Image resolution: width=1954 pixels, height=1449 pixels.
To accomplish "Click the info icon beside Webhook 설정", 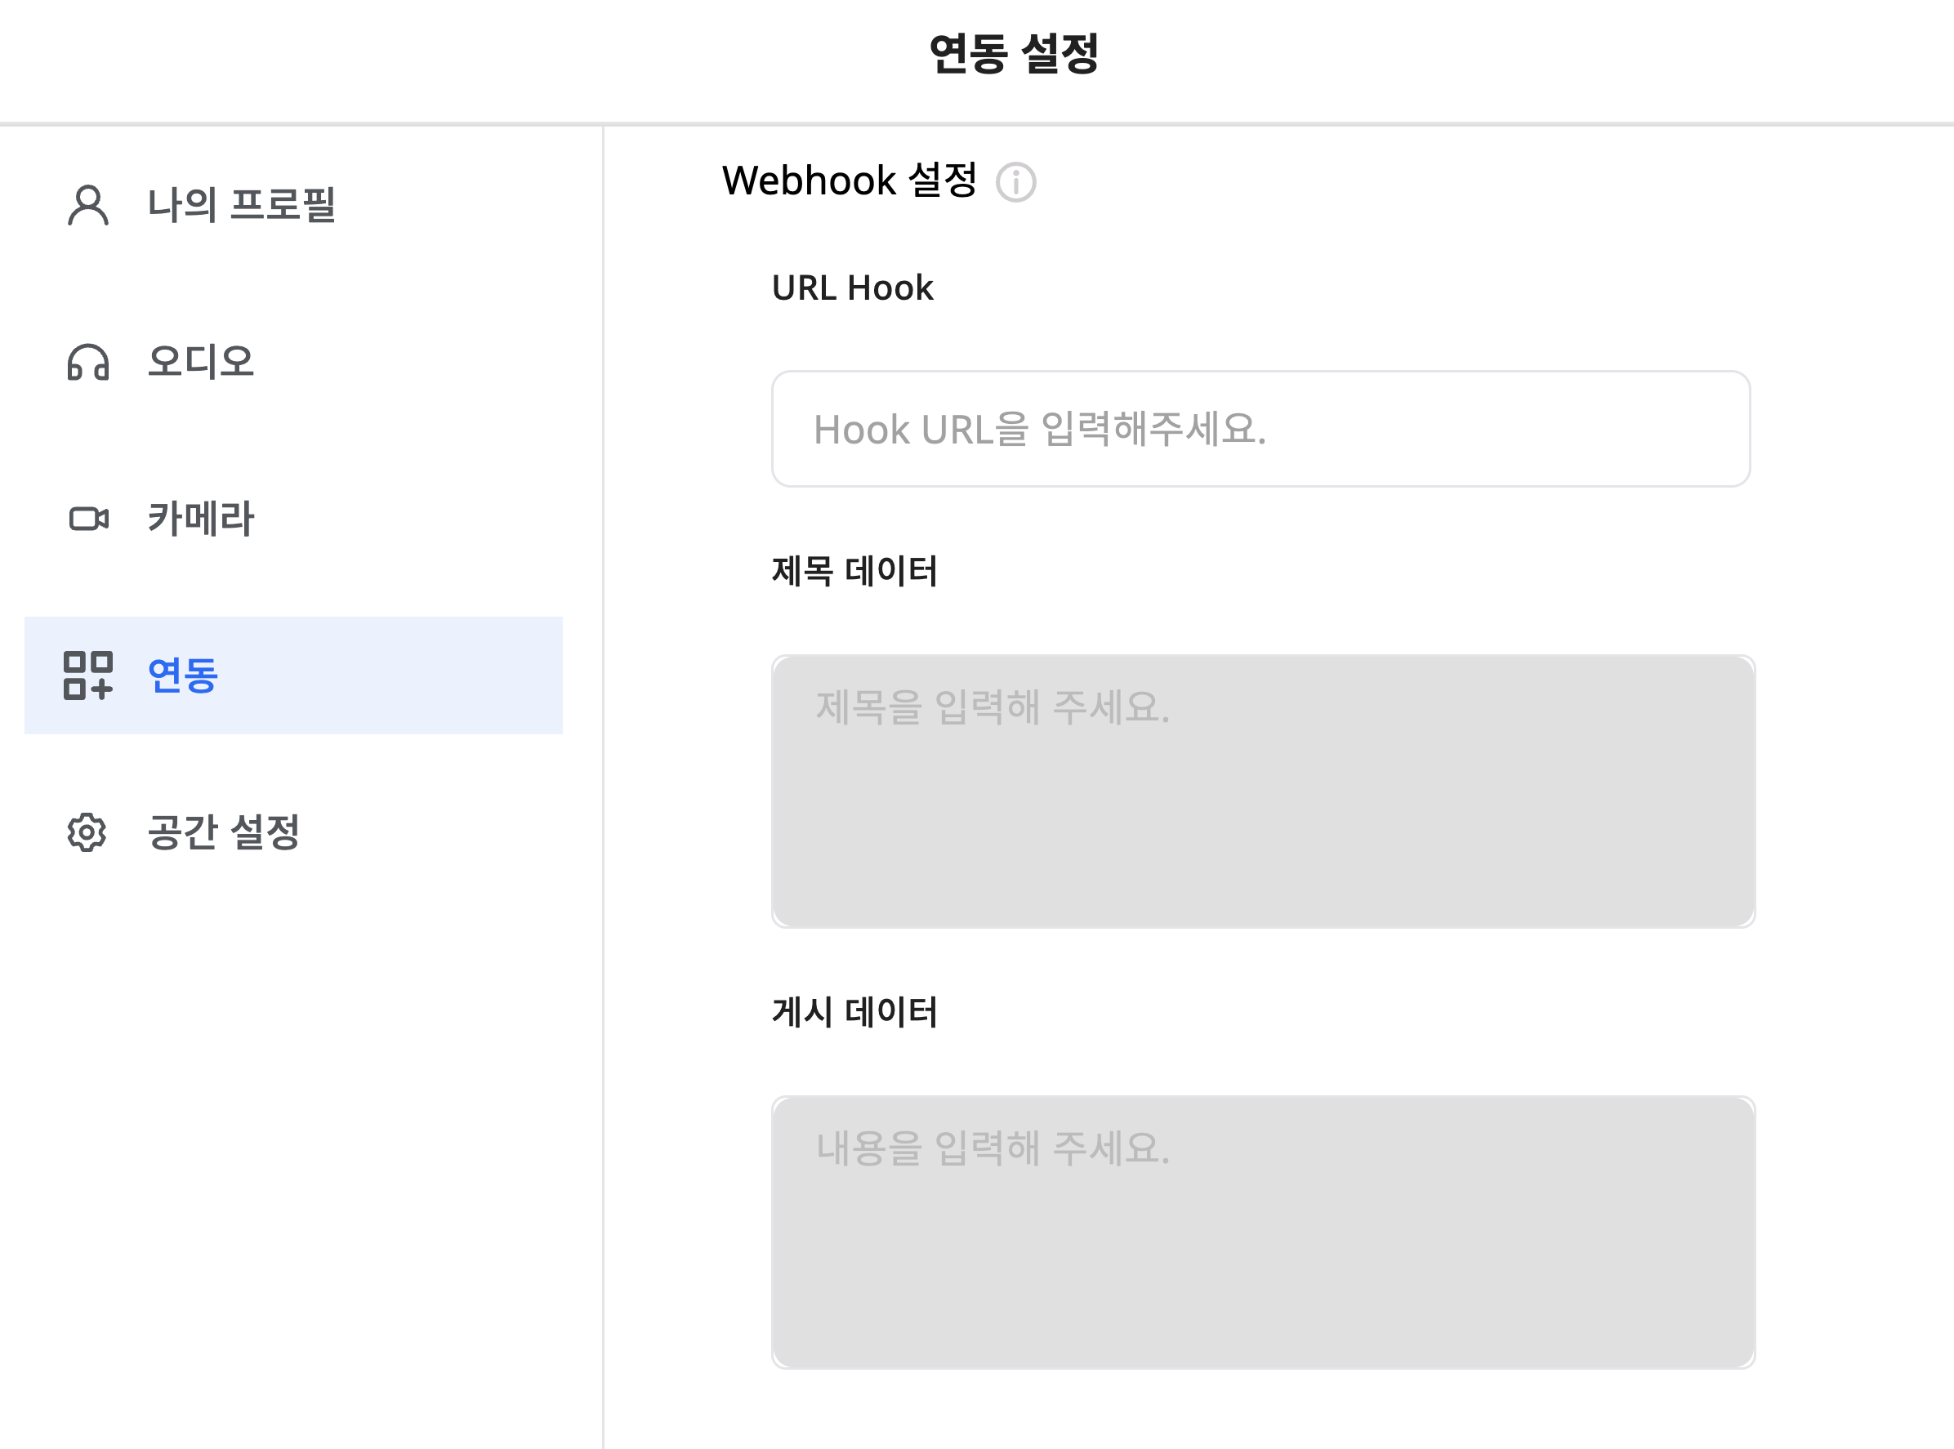I will pyautogui.click(x=1015, y=182).
